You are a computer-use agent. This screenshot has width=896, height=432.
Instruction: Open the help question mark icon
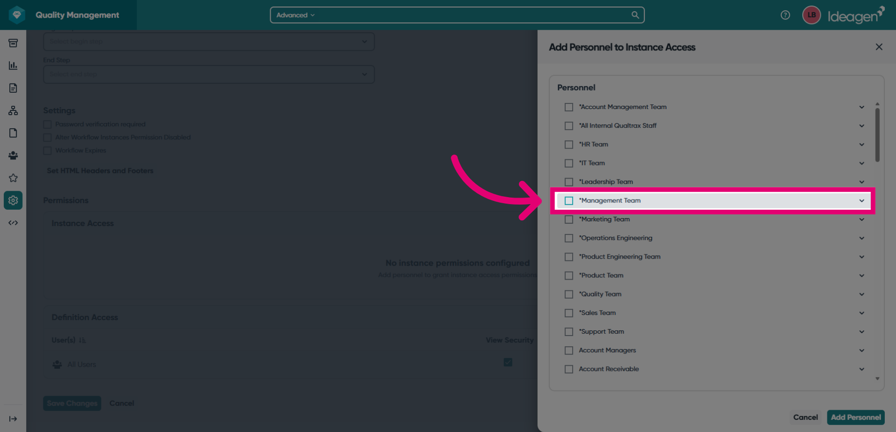(785, 15)
